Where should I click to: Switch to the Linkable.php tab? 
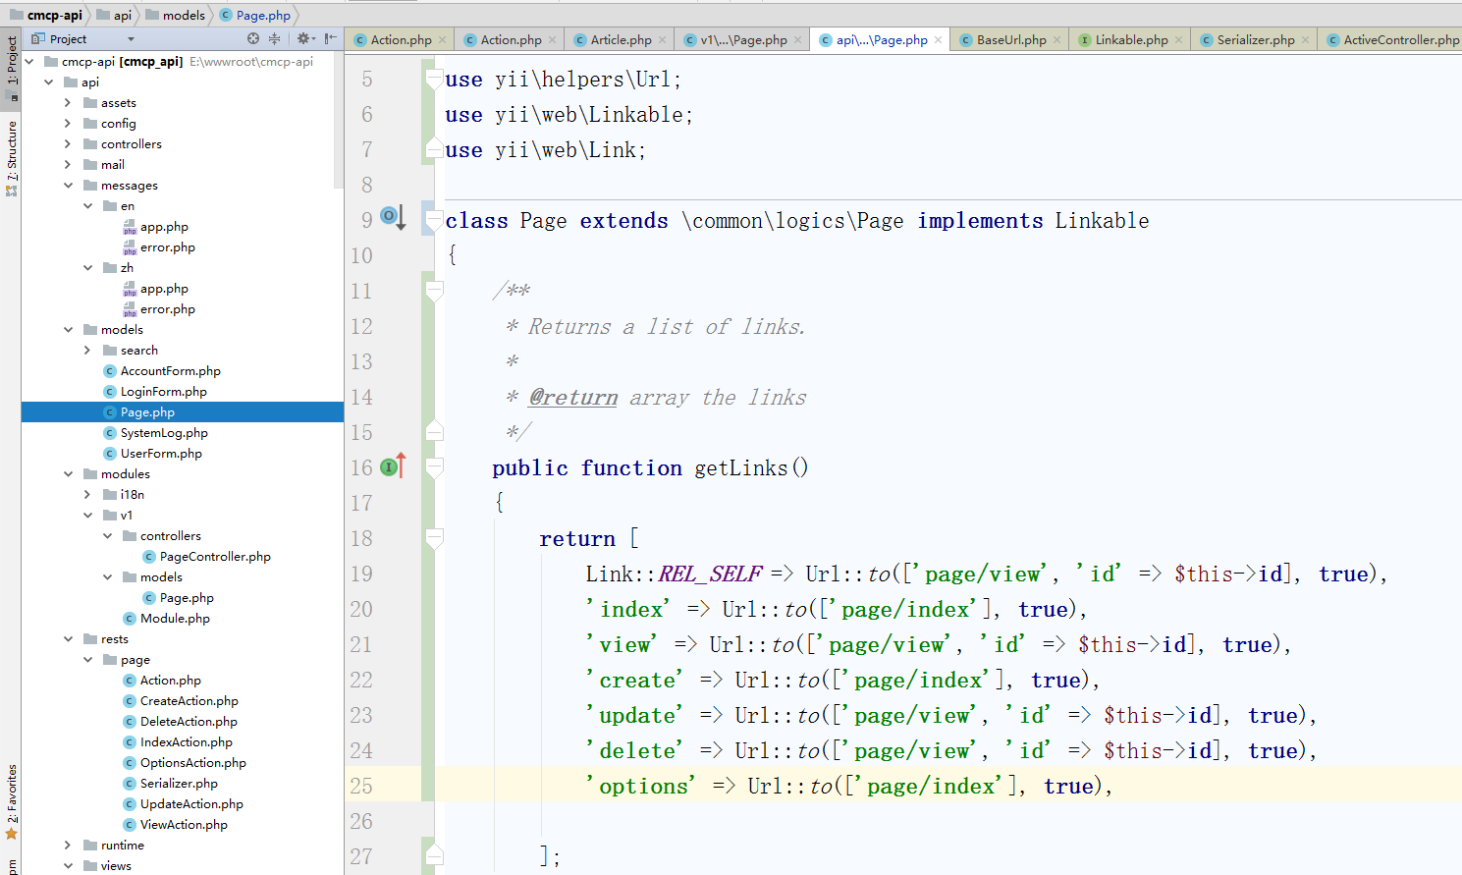click(x=1131, y=40)
